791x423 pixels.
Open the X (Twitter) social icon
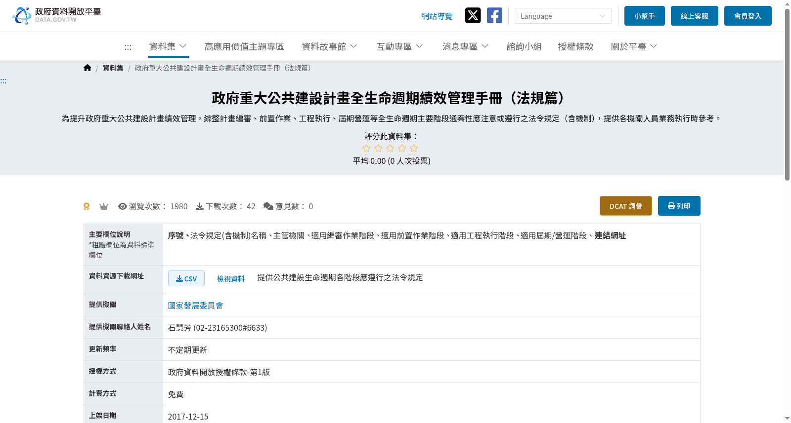pyautogui.click(x=473, y=15)
